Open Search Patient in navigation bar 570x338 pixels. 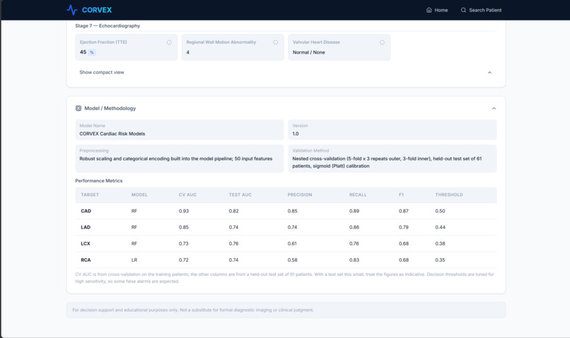click(x=482, y=10)
